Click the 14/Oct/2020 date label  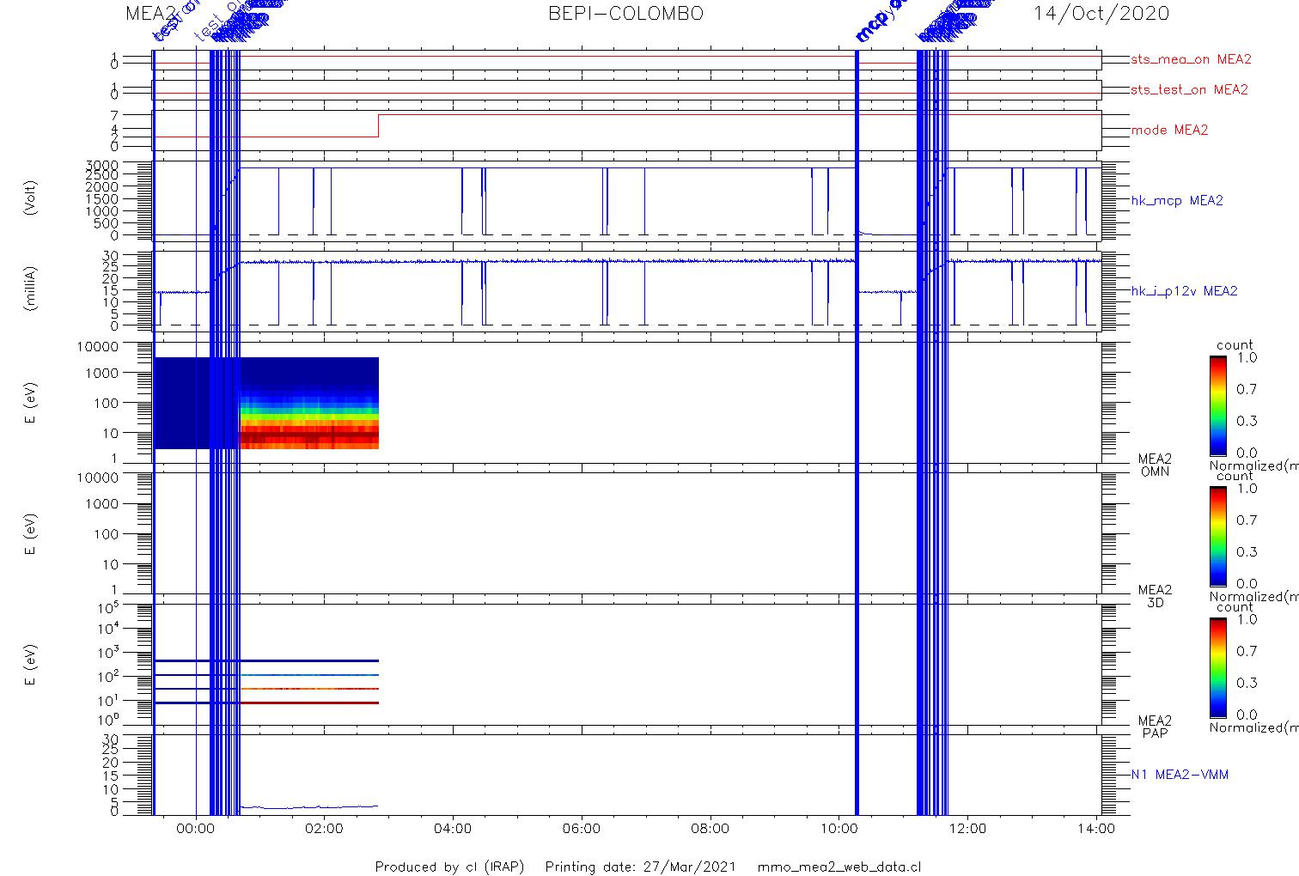click(x=1101, y=14)
